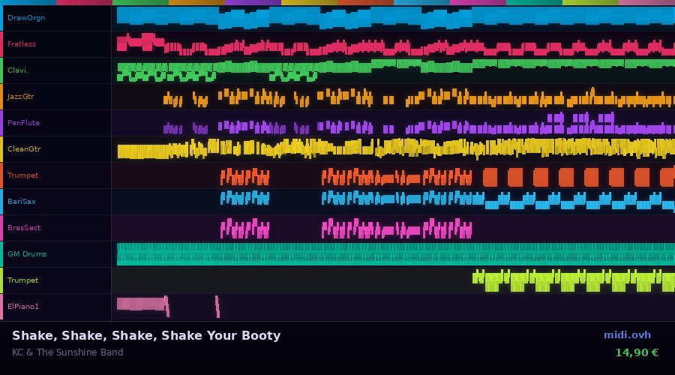Select the lime-green Trumpet track label
Image resolution: width=675 pixels, height=375 pixels.
(x=22, y=280)
